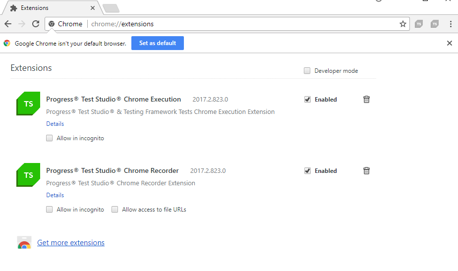Follow the Get more extensions link
The height and width of the screenshot is (271, 458).
coord(71,243)
